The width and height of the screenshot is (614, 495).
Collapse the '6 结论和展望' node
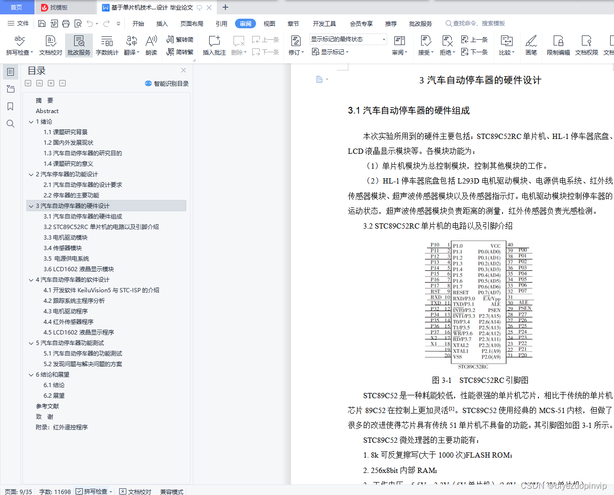point(31,375)
